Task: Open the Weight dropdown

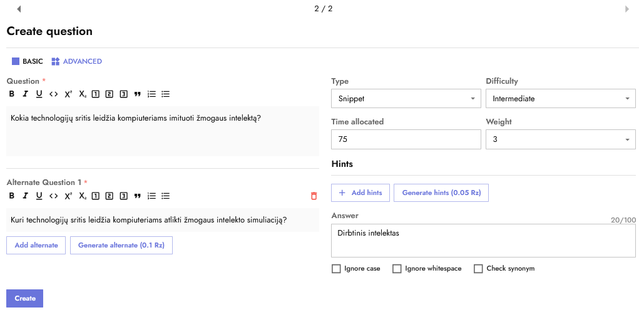Action: [560, 140]
